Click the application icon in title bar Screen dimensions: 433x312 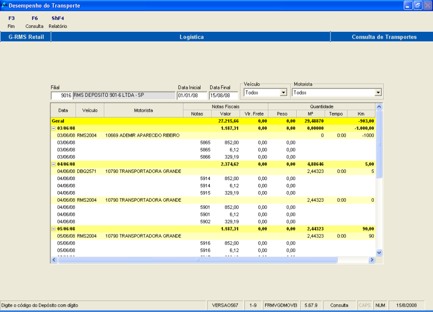(x=4, y=6)
